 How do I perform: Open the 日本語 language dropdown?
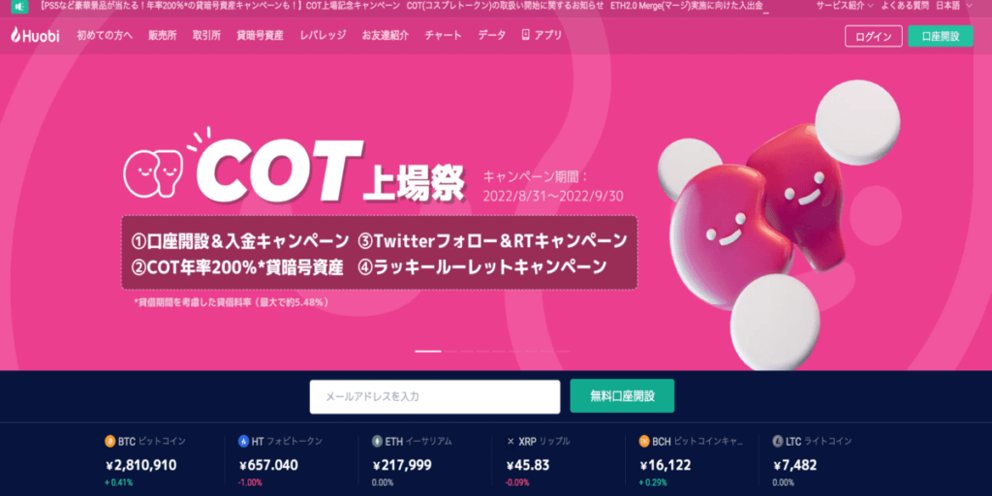tap(954, 6)
